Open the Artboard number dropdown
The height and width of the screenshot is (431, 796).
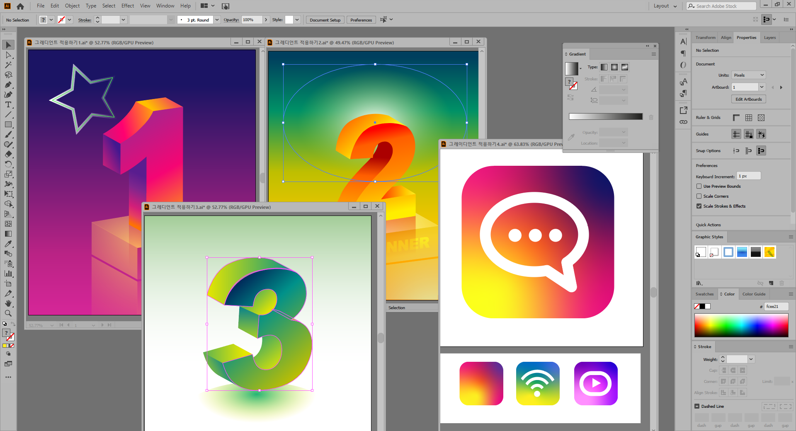coord(762,87)
